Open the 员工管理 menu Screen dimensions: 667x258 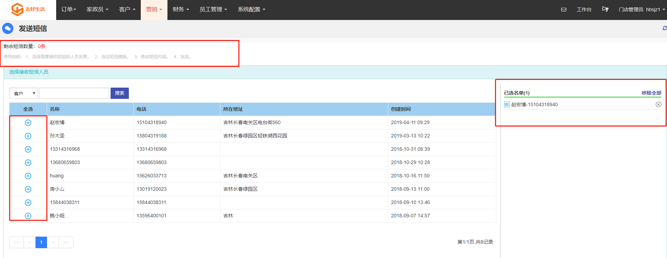pos(213,9)
